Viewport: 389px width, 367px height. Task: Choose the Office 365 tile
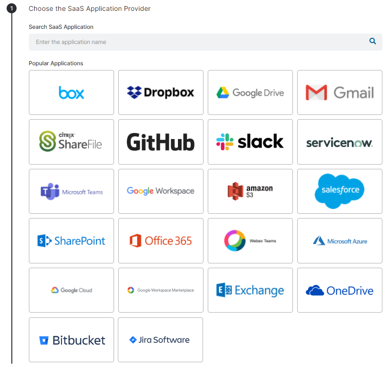pos(161,240)
